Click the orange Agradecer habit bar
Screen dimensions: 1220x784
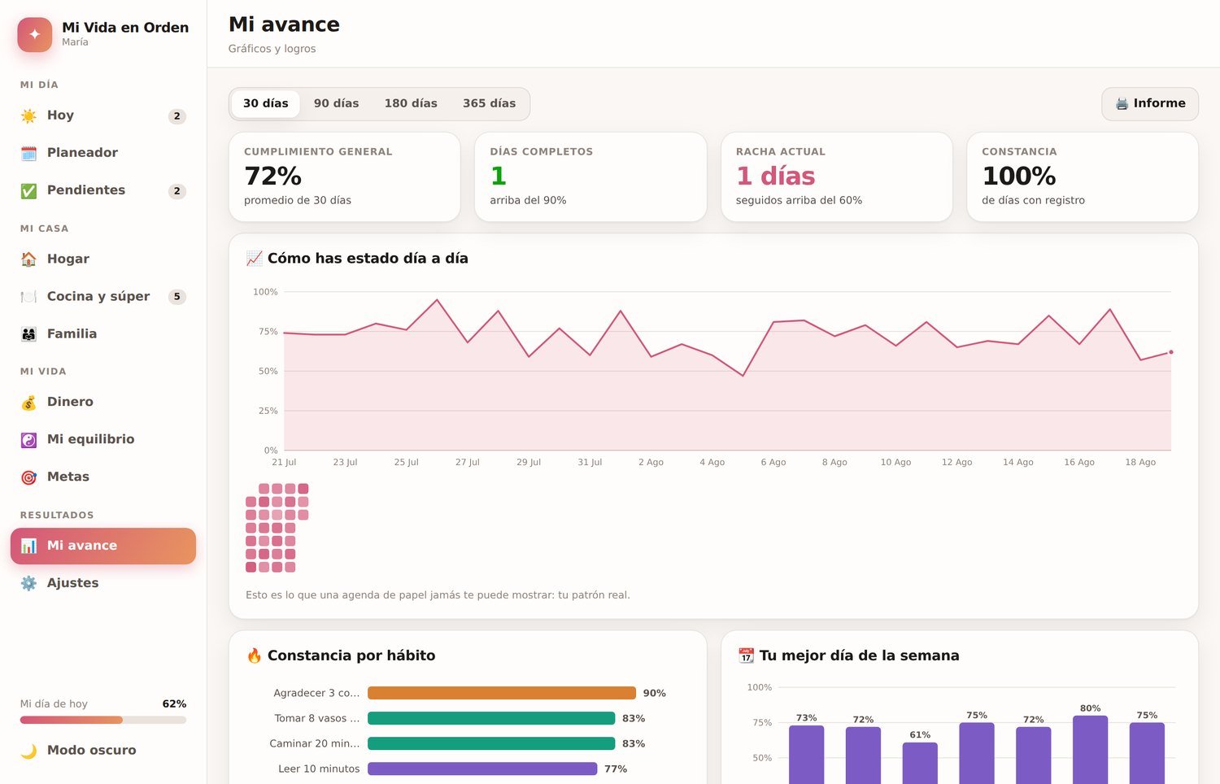point(502,693)
